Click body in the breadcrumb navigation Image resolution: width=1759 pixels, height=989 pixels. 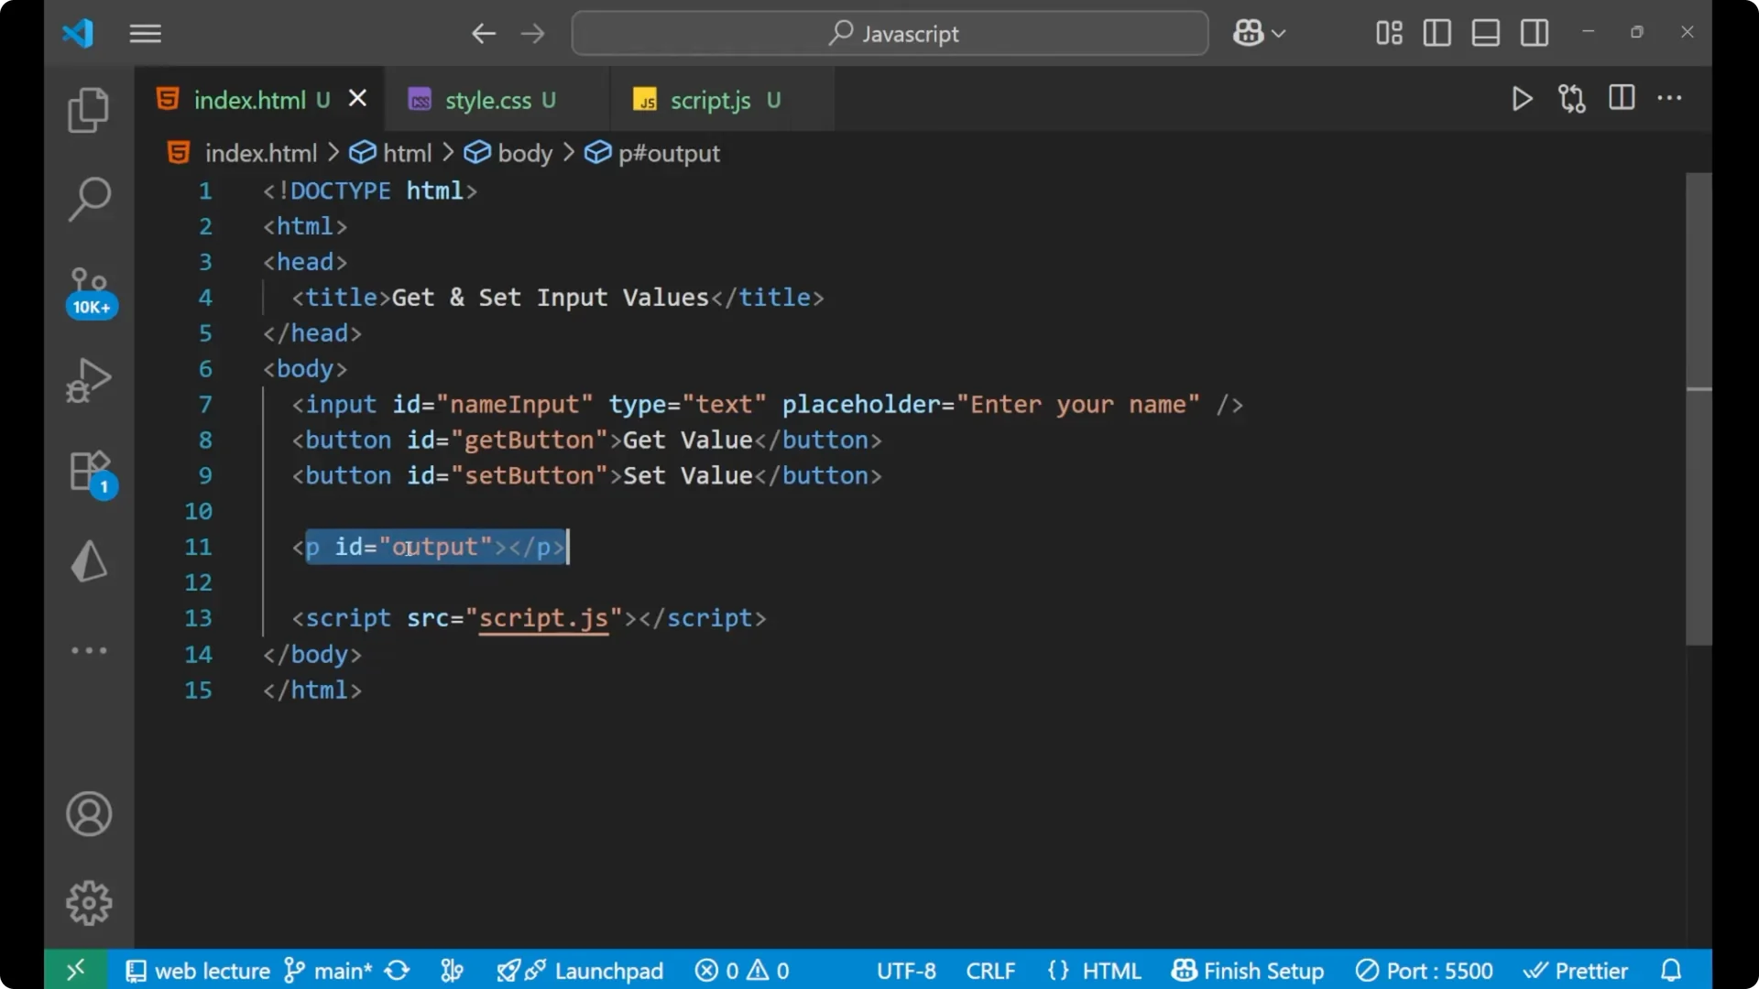coord(524,153)
